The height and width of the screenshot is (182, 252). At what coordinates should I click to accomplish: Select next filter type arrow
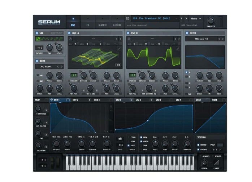(223, 39)
